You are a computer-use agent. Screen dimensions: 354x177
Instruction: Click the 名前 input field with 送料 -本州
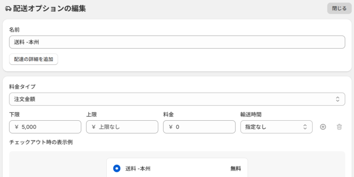coord(177,42)
